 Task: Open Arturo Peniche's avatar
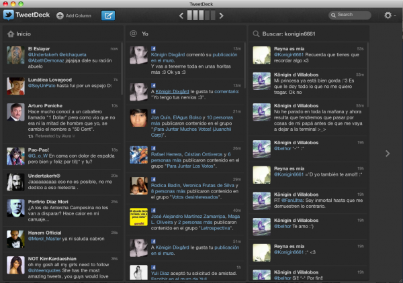click(15, 112)
